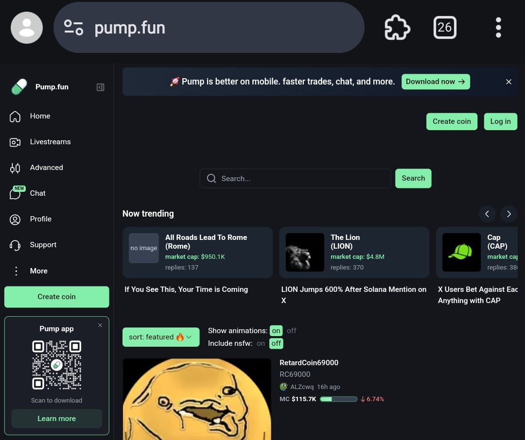This screenshot has width=525, height=440.
Task: Turn Show animations off
Action: click(291, 331)
